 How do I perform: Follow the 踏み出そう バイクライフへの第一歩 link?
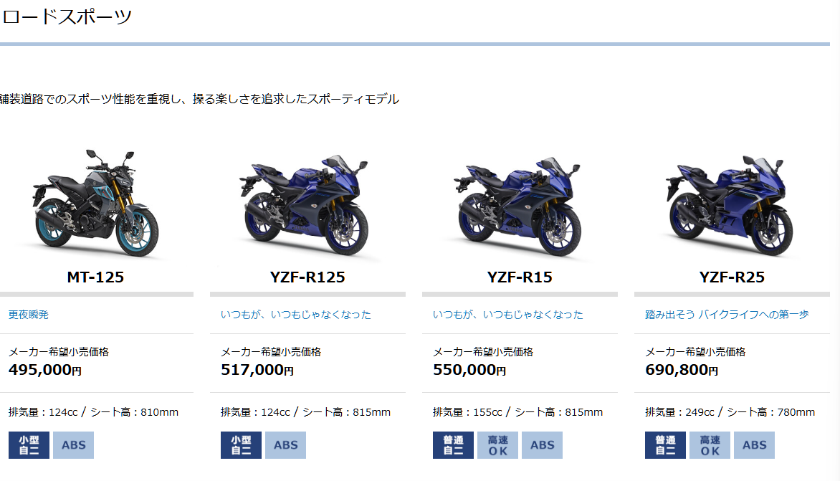tap(727, 315)
